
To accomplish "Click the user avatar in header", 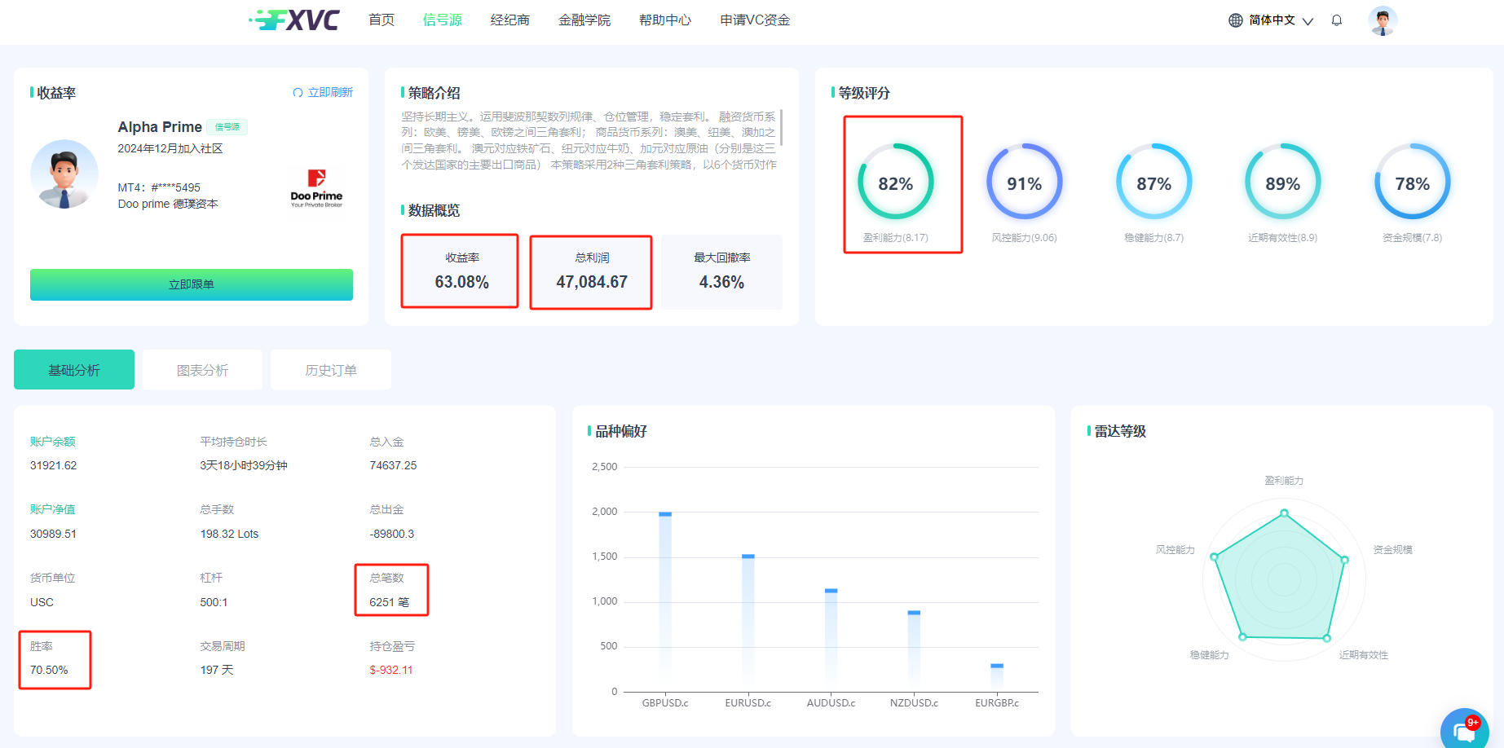I will (x=1383, y=20).
